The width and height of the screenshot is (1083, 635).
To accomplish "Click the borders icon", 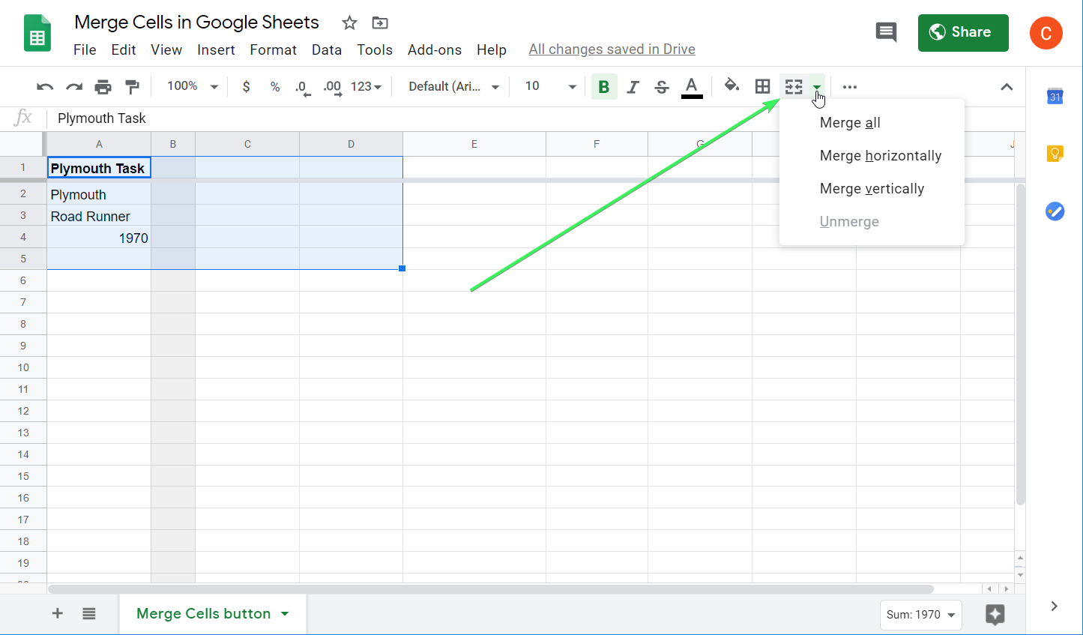I will (763, 86).
